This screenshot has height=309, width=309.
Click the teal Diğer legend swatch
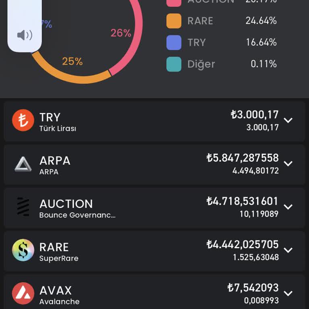click(174, 64)
